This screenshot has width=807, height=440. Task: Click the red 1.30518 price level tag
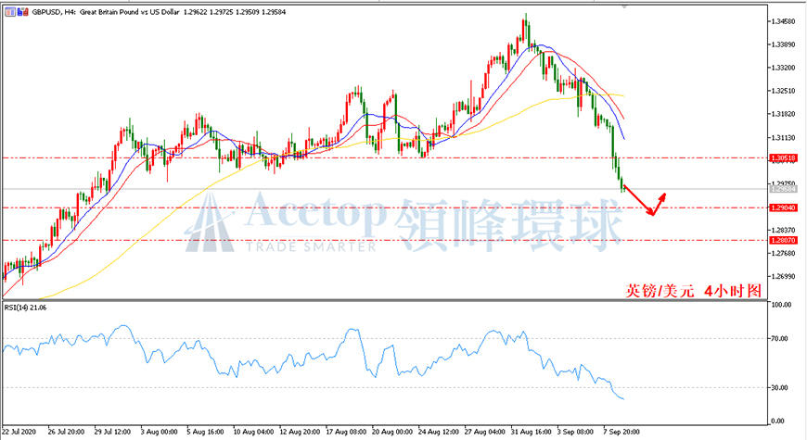click(783, 158)
